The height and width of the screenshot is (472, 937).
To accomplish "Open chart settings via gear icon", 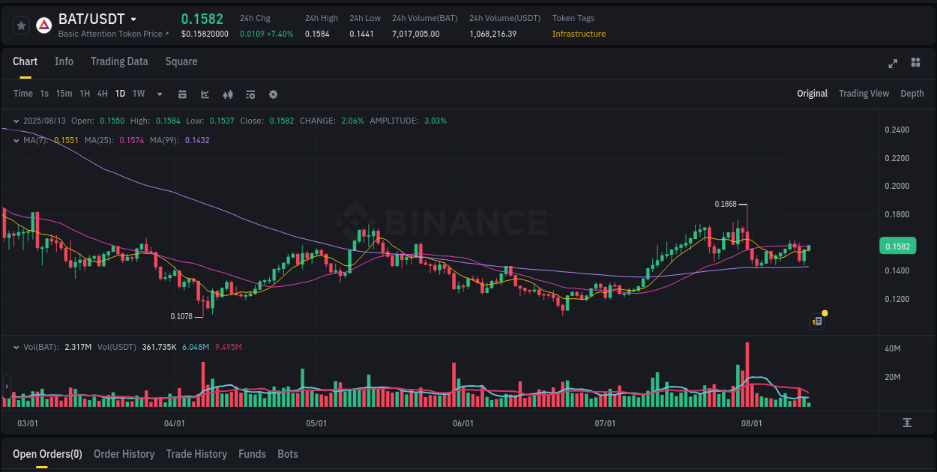I will point(273,94).
